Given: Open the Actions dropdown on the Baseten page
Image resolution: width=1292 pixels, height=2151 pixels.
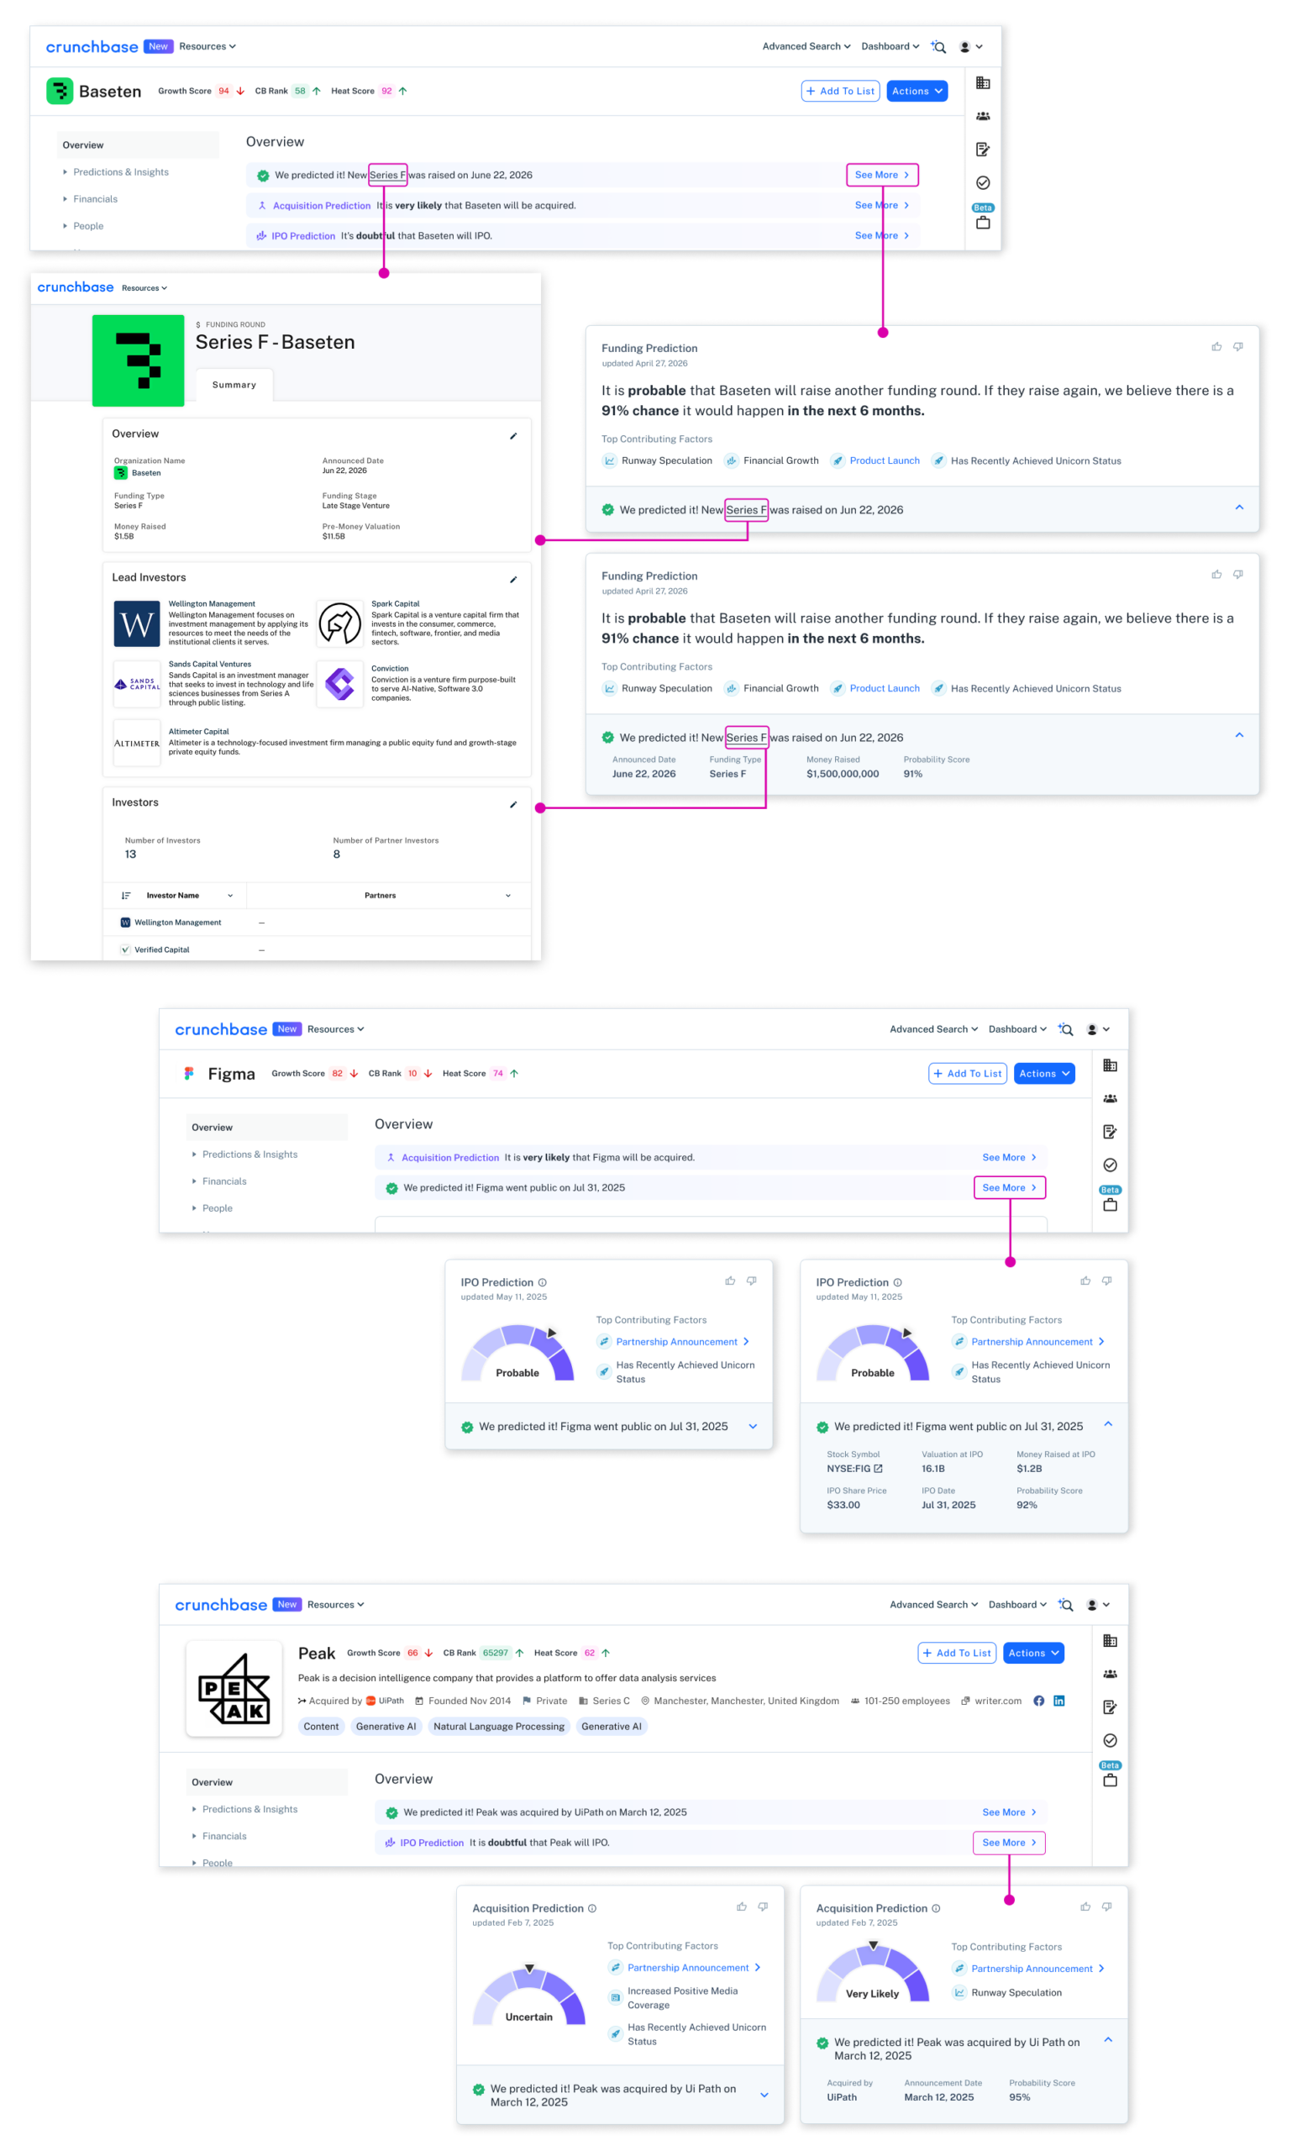Looking at the screenshot, I should (x=916, y=92).
